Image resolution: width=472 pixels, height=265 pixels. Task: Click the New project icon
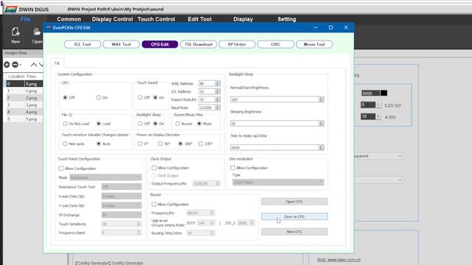point(15,32)
